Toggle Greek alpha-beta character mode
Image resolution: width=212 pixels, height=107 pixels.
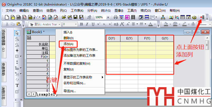(x=116, y=24)
